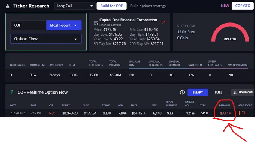Click the COF ticker input field
The width and height of the screenshot is (255, 142).
click(x=28, y=25)
